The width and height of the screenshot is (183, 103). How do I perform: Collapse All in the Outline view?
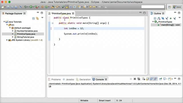pyautogui.click(x=155, y=18)
